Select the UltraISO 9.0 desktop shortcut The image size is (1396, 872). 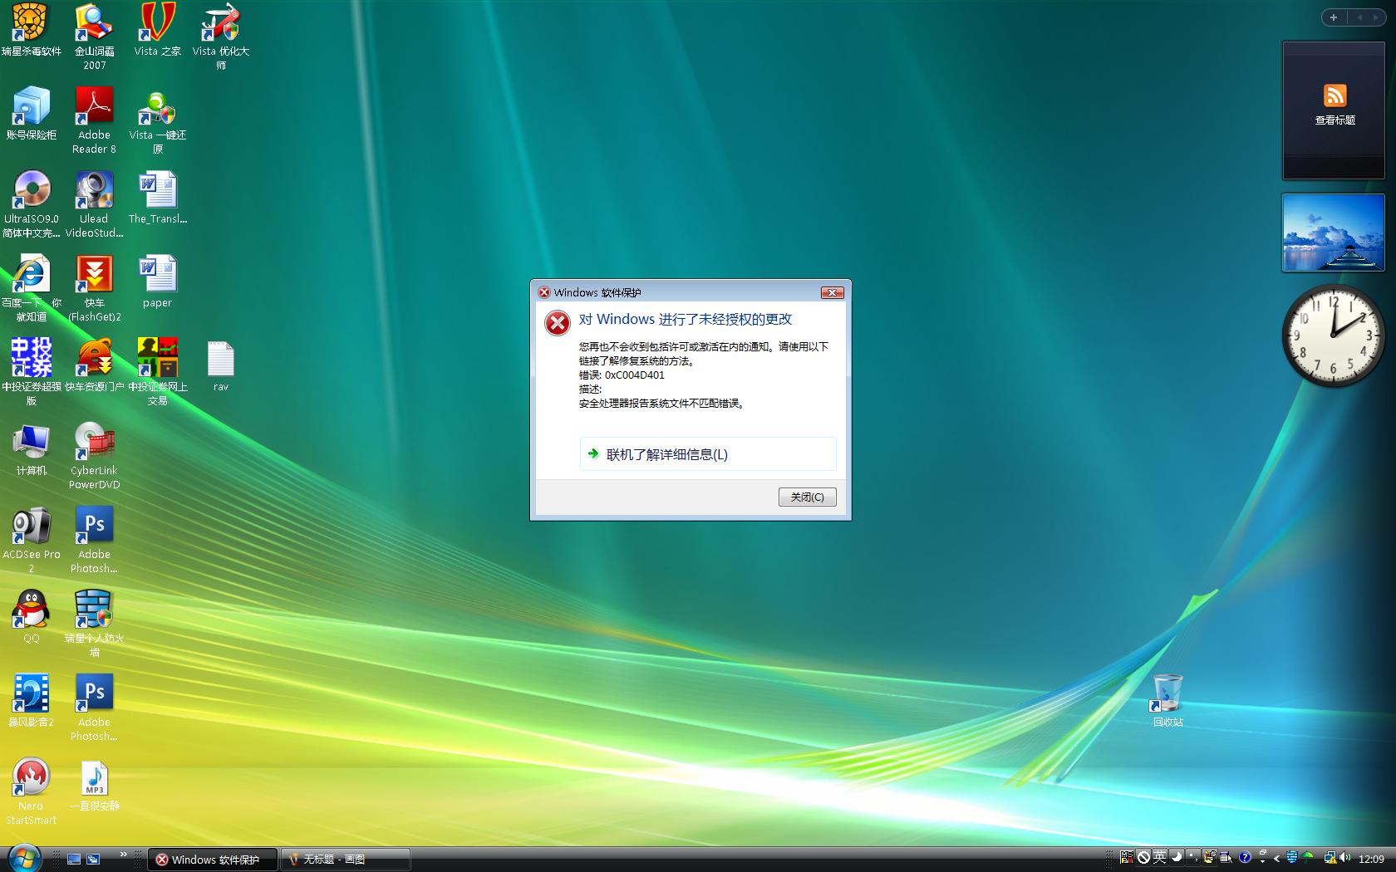(32, 205)
